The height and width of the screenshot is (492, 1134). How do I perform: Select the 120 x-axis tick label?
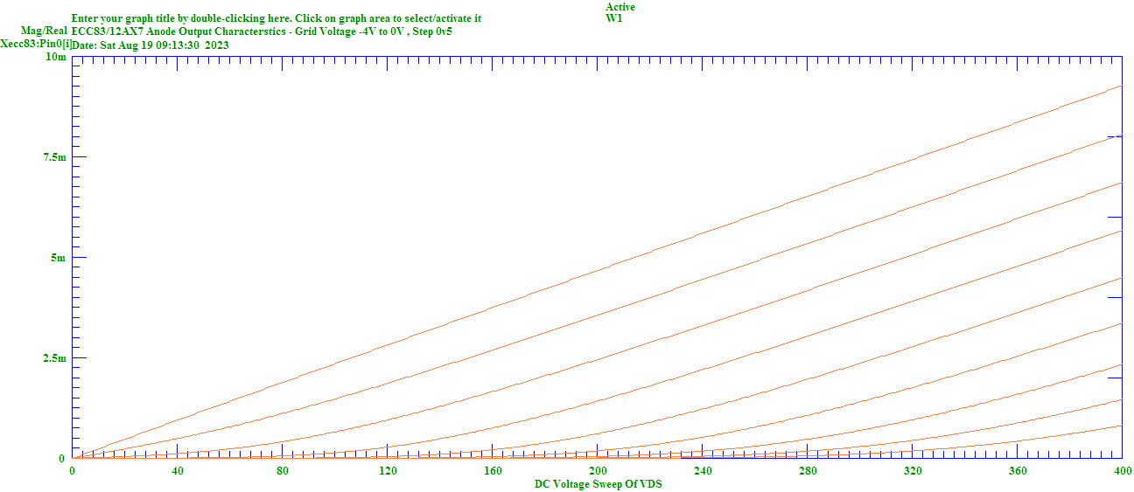coord(388,471)
